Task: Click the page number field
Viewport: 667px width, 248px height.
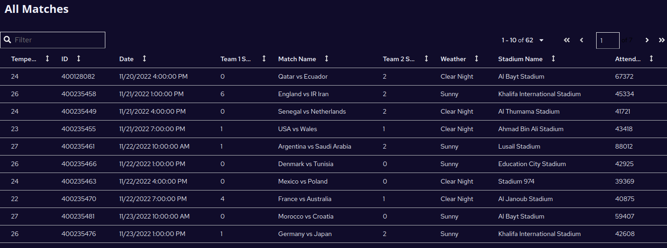Action: [x=608, y=40]
